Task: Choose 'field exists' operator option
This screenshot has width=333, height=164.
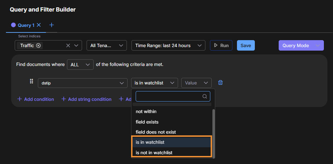Action: 147,122
